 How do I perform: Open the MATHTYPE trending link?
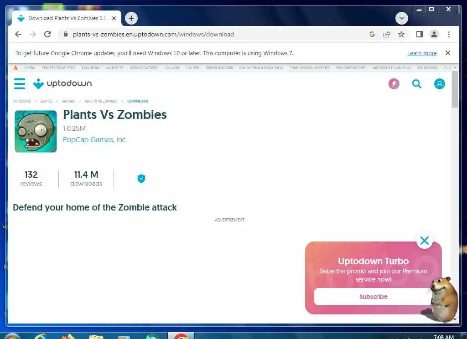114,68
